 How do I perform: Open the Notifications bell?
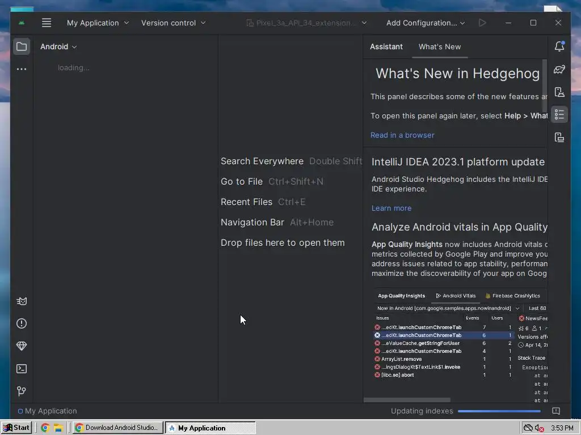click(559, 46)
